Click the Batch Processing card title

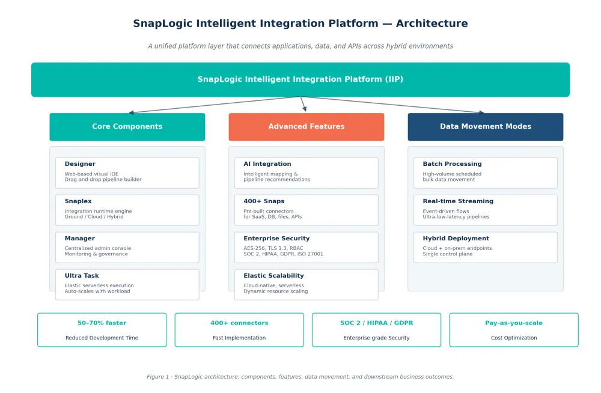tap(452, 163)
